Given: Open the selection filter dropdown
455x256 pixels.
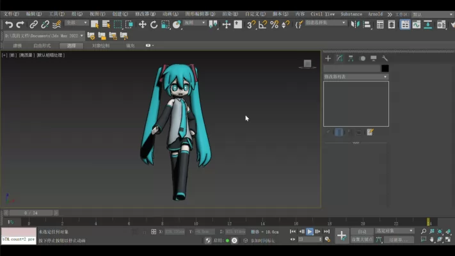Looking at the screenshot, I should [x=77, y=22].
